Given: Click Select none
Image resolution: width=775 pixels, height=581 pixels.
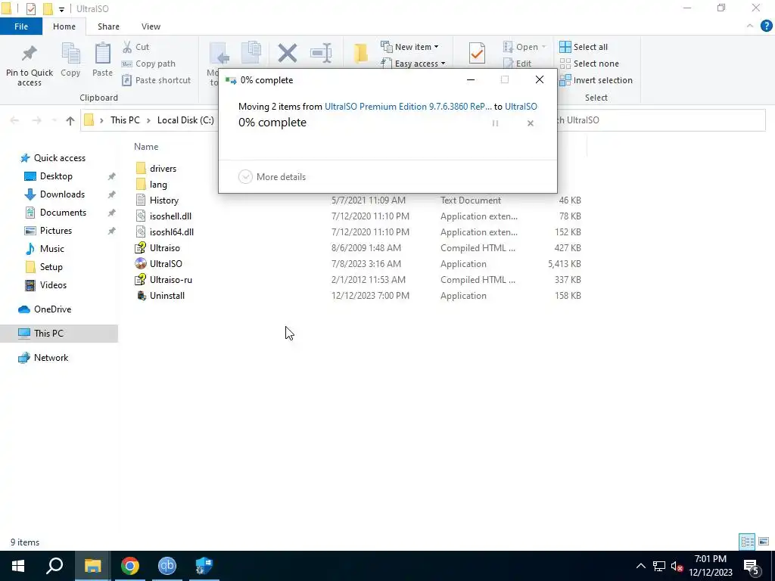Looking at the screenshot, I should click(x=589, y=64).
